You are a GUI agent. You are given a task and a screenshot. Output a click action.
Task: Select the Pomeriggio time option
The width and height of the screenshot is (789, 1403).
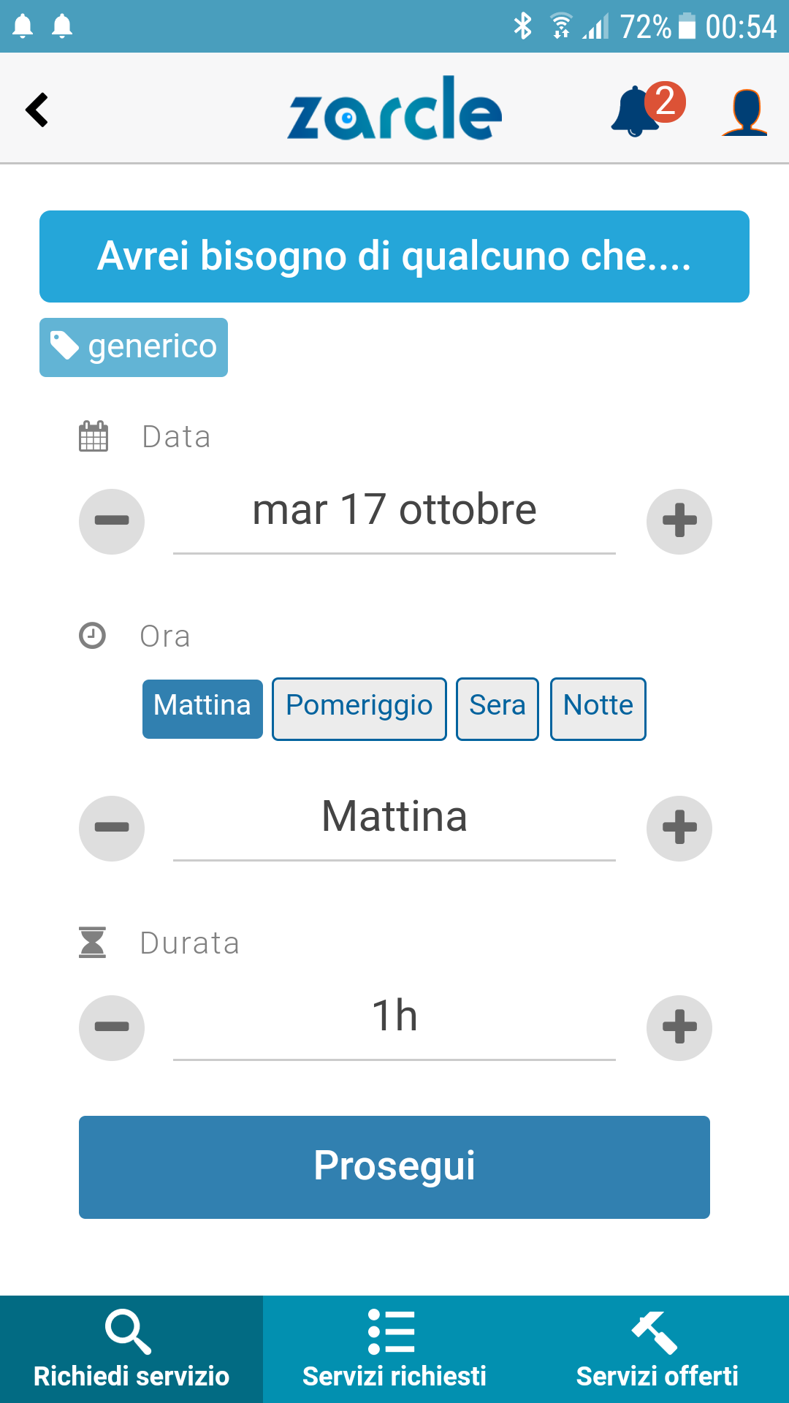pyautogui.click(x=359, y=709)
